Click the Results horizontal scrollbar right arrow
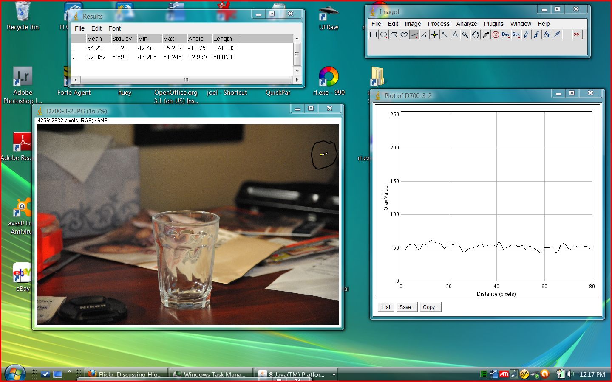Viewport: 612px width, 382px height. (x=297, y=80)
